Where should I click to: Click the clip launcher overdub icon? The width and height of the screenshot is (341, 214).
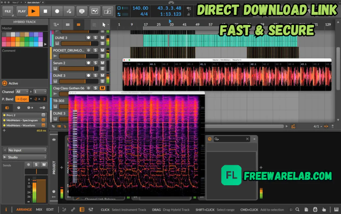(108, 11)
